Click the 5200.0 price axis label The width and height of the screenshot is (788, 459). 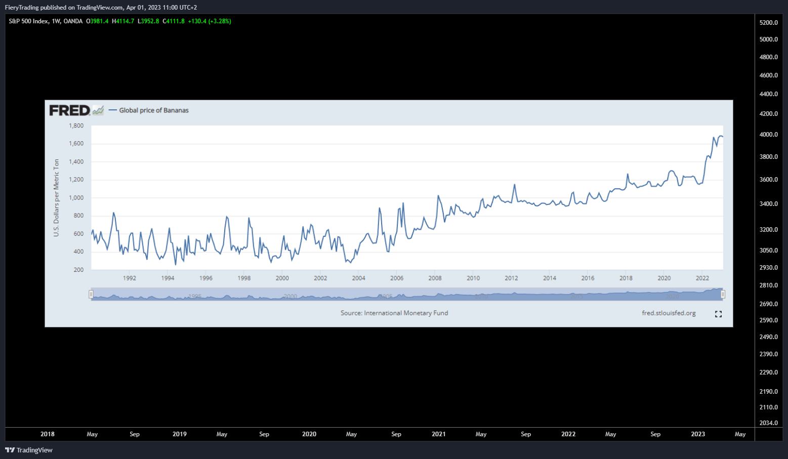(x=769, y=23)
